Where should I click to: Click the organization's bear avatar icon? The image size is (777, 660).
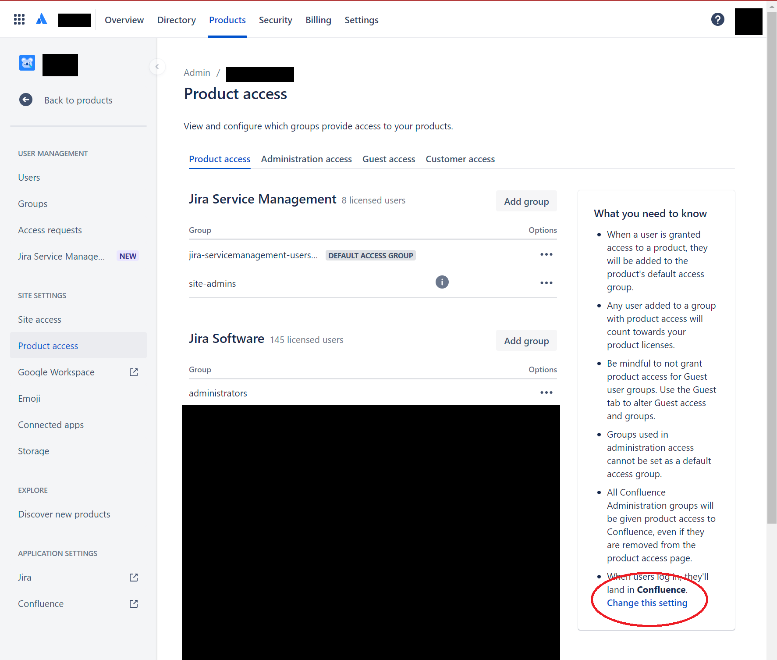point(27,62)
